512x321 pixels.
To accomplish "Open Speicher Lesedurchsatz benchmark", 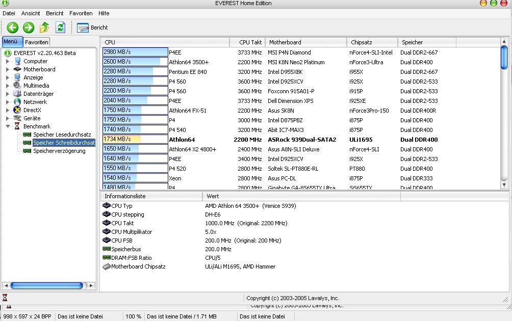I will pyautogui.click(x=62, y=135).
